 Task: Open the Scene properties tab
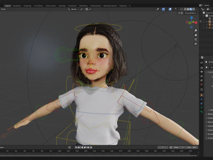click(x=201, y=80)
